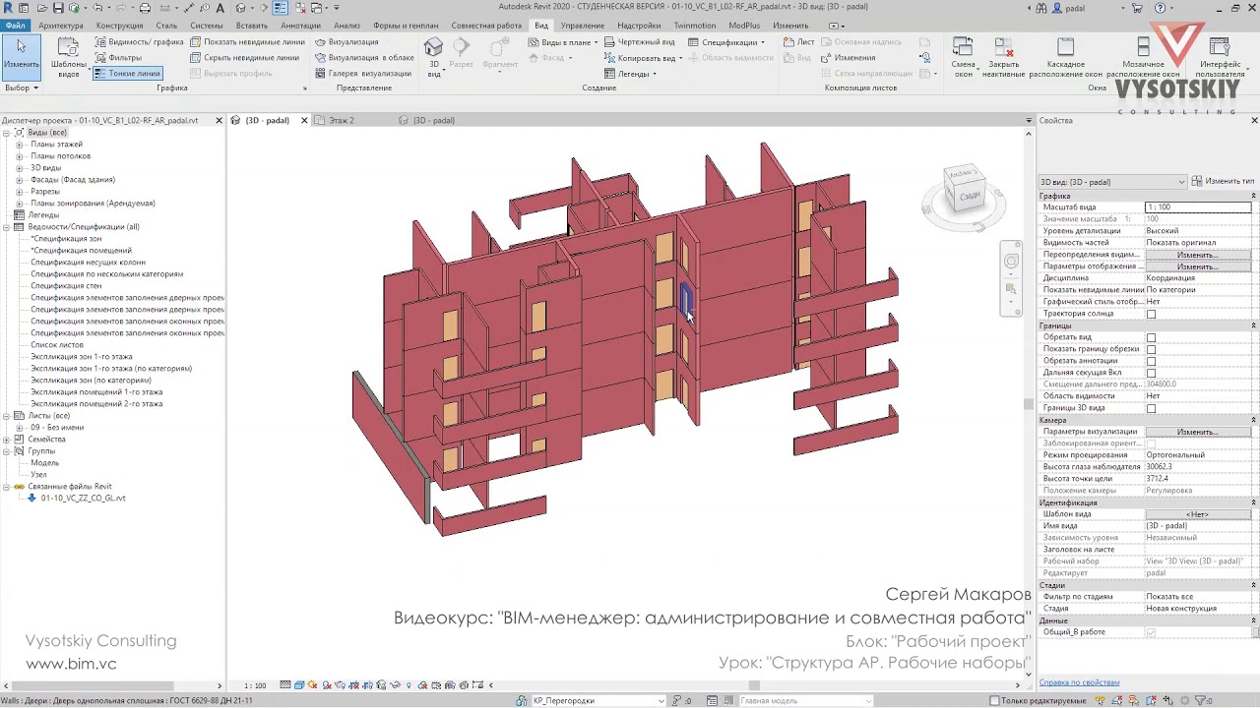Toggle Границы 3D вида checkbox
The width and height of the screenshot is (1260, 708).
1151,408
